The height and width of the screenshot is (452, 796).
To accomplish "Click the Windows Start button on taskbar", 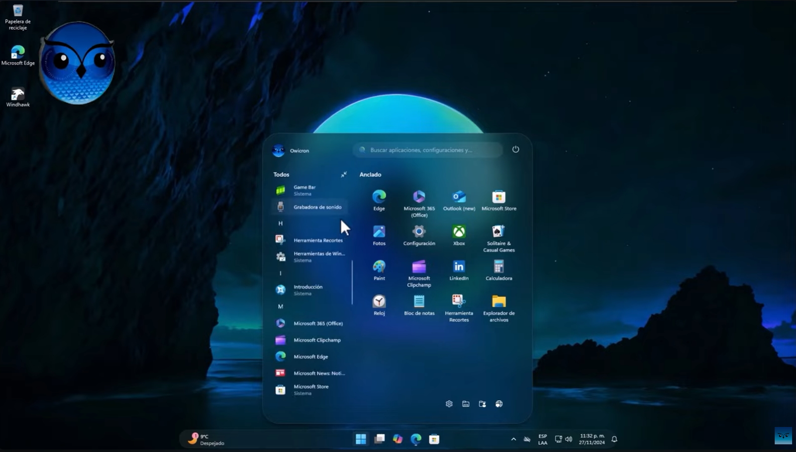I will [361, 439].
